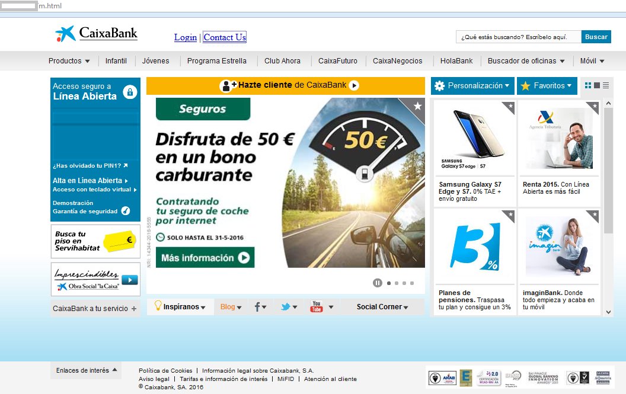Click the AQmetrix badge in footer
Viewport: 626px width, 394px height.
[x=602, y=377]
